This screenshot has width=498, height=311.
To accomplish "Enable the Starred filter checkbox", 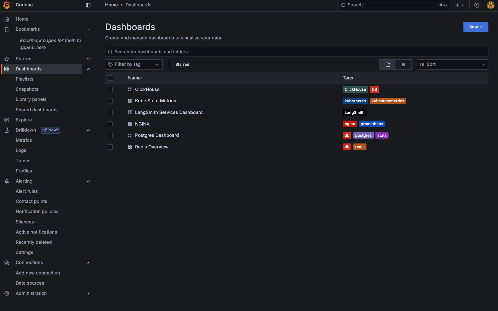I will [x=170, y=65].
